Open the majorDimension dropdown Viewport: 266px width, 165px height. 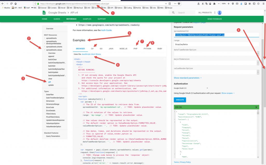(258, 63)
